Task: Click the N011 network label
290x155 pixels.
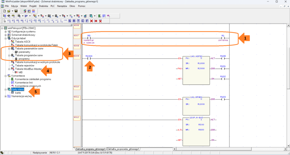Action: click(x=77, y=98)
